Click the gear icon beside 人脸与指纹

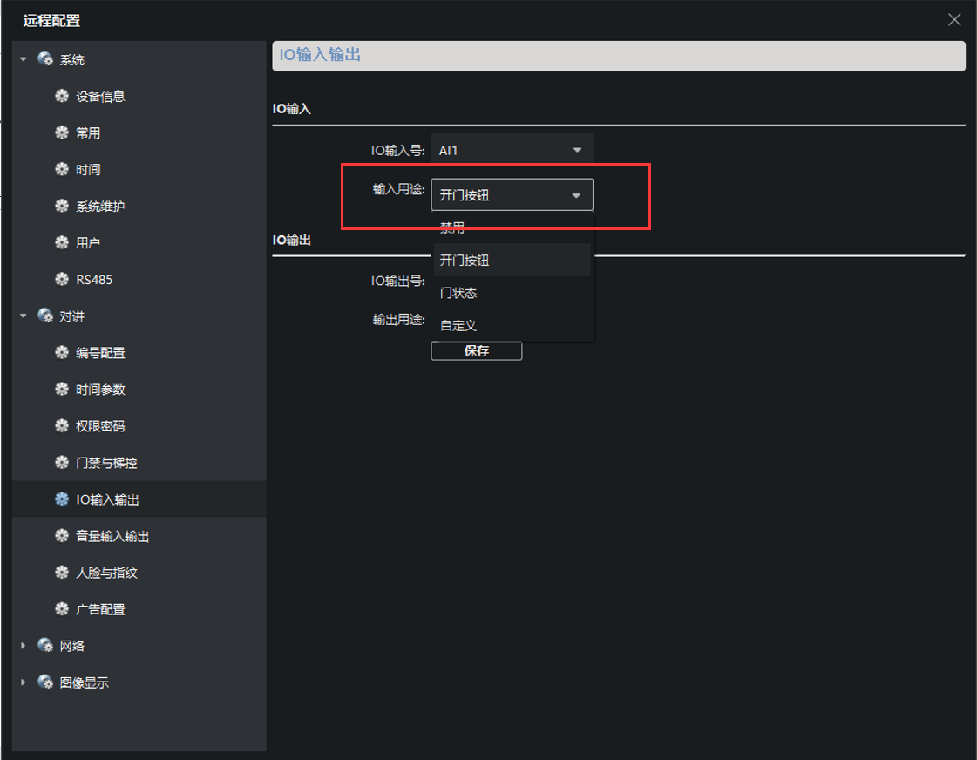tap(62, 573)
